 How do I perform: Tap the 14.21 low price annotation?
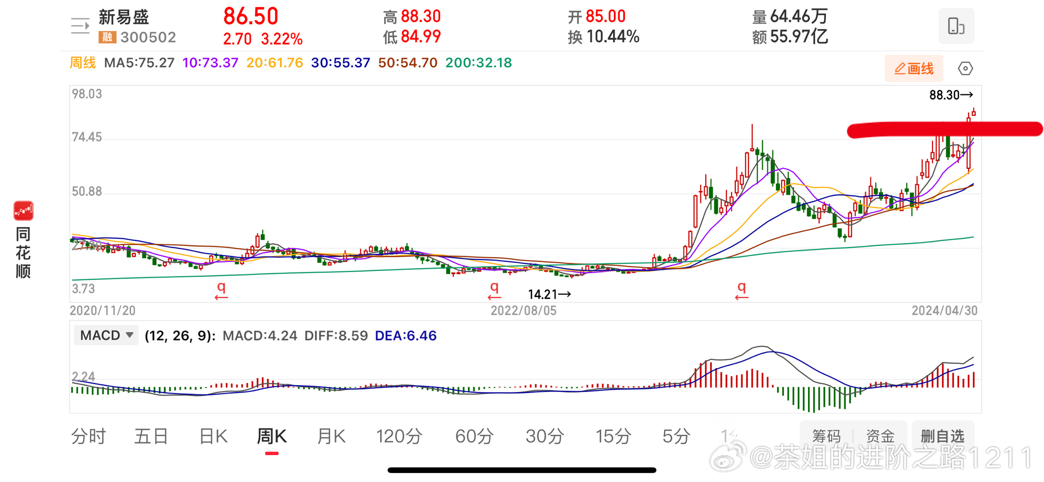(x=549, y=294)
